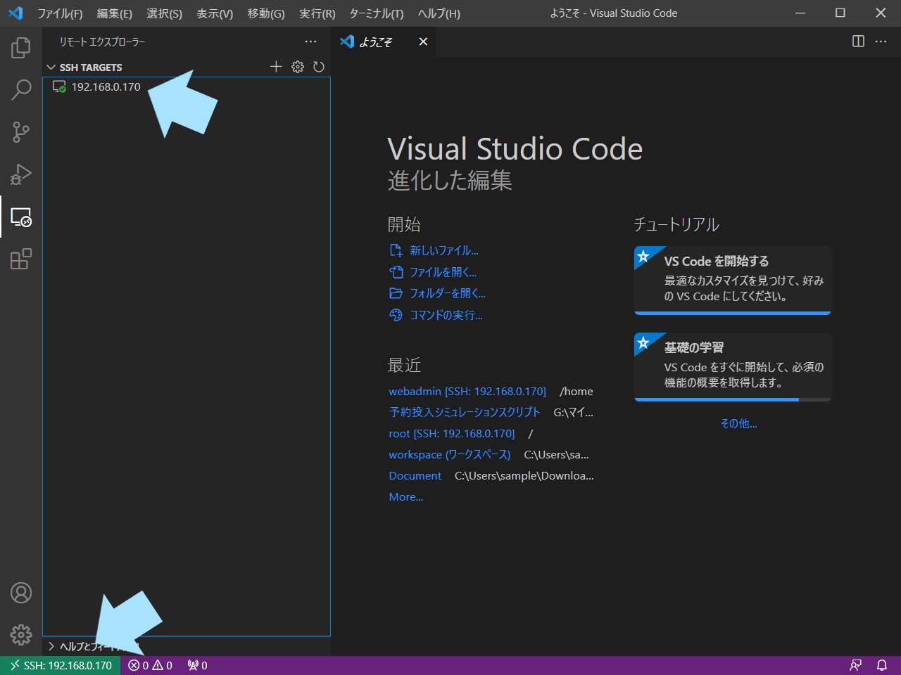901x675 pixels.
Task: Open the ファイル(F) menu
Action: tap(60, 13)
